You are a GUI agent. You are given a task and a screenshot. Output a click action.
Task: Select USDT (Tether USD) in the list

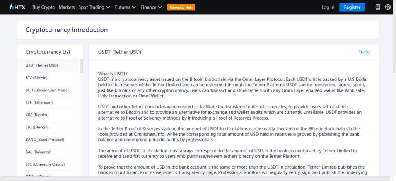tap(48, 65)
